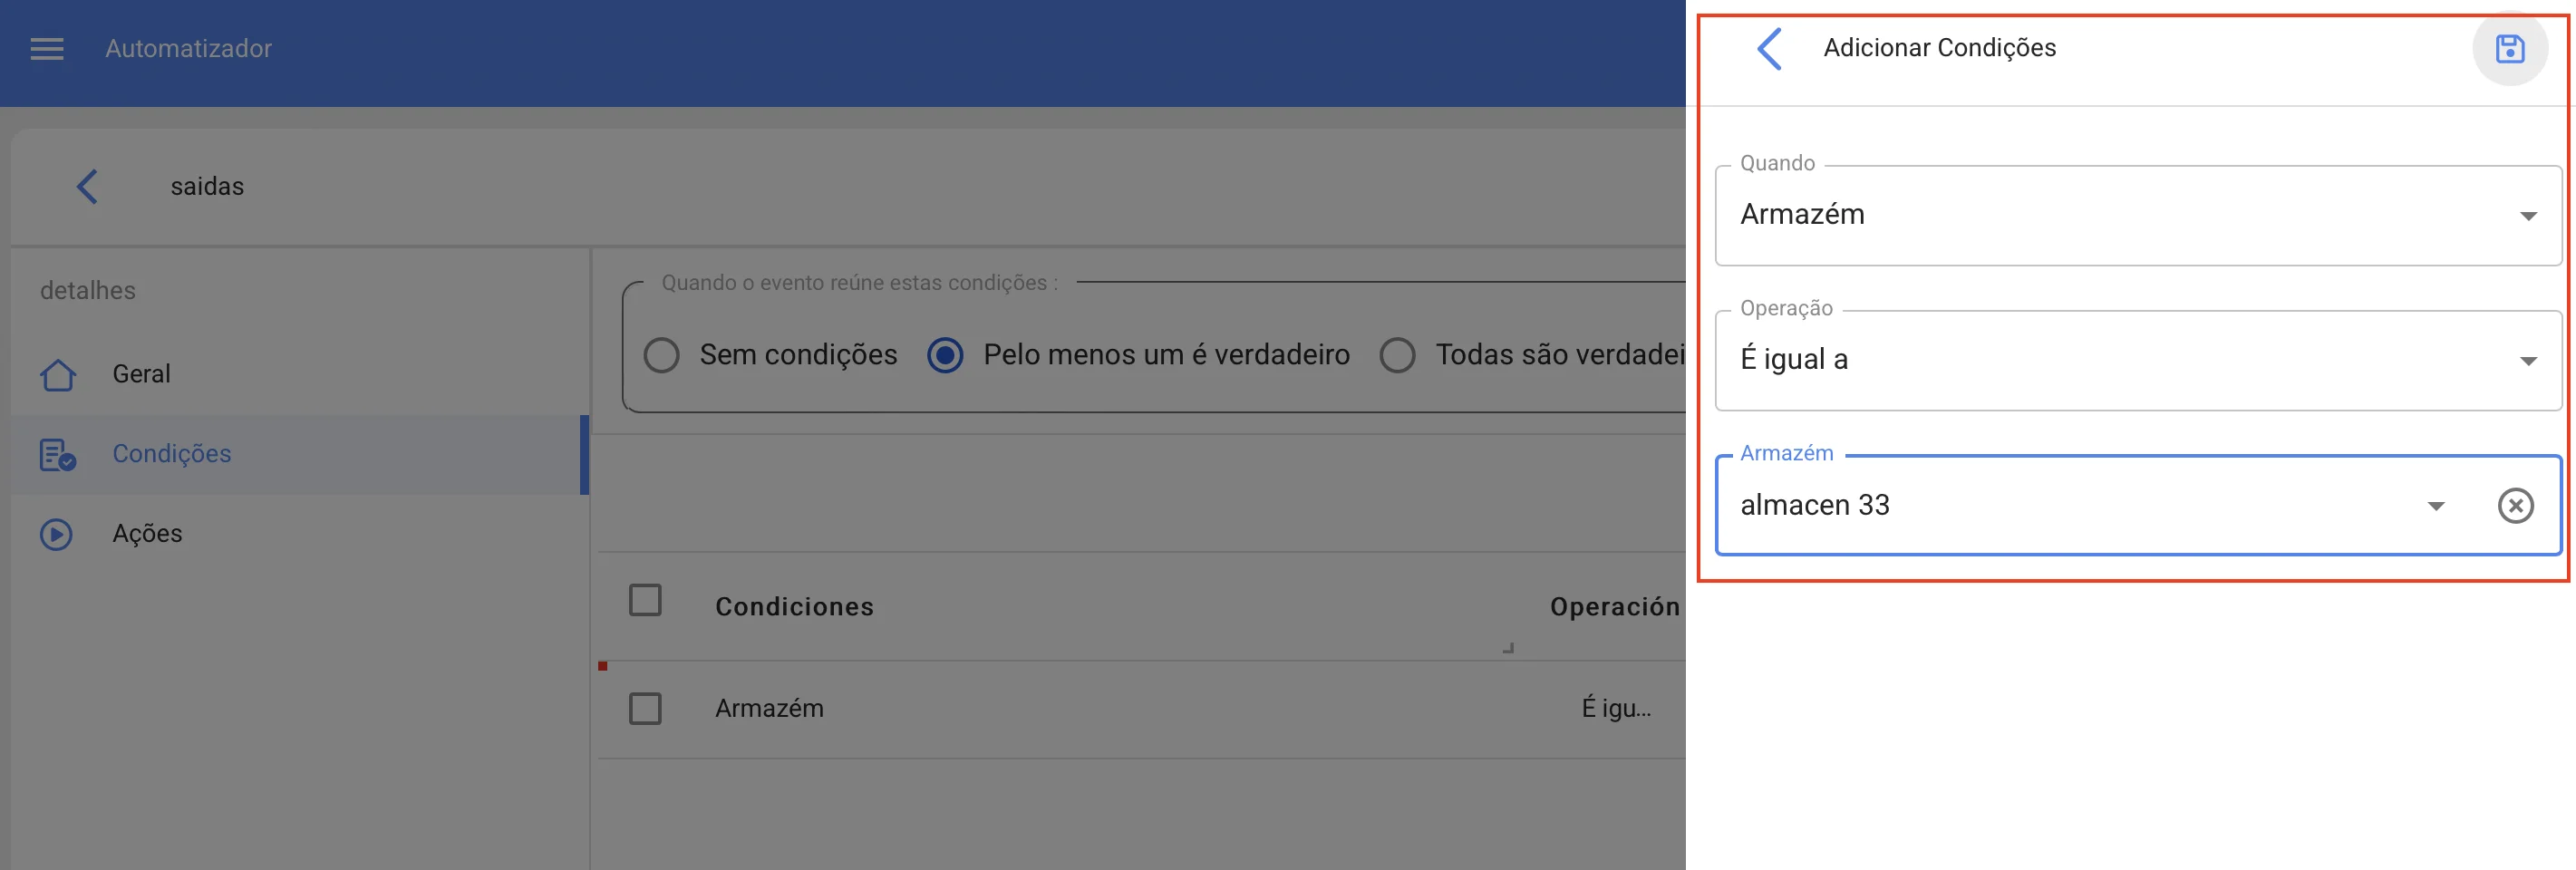2576x870 pixels.
Task: Click the Condições checklist icon
Action: coord(58,454)
